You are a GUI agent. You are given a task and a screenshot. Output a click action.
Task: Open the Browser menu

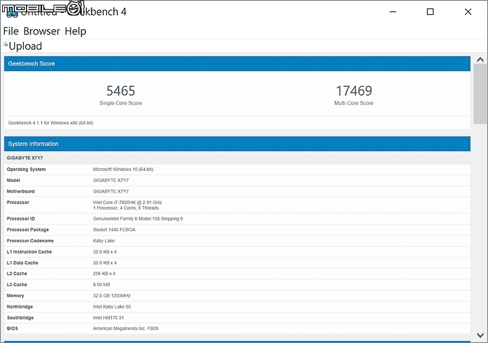(42, 31)
